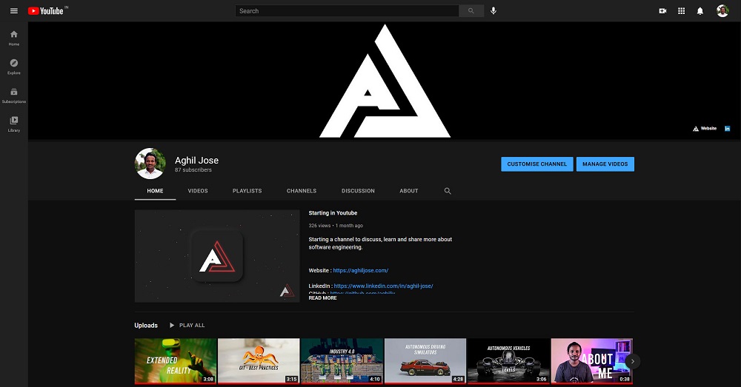Open Extended Reality video thumbnail
The image size is (741, 387).
(x=176, y=361)
